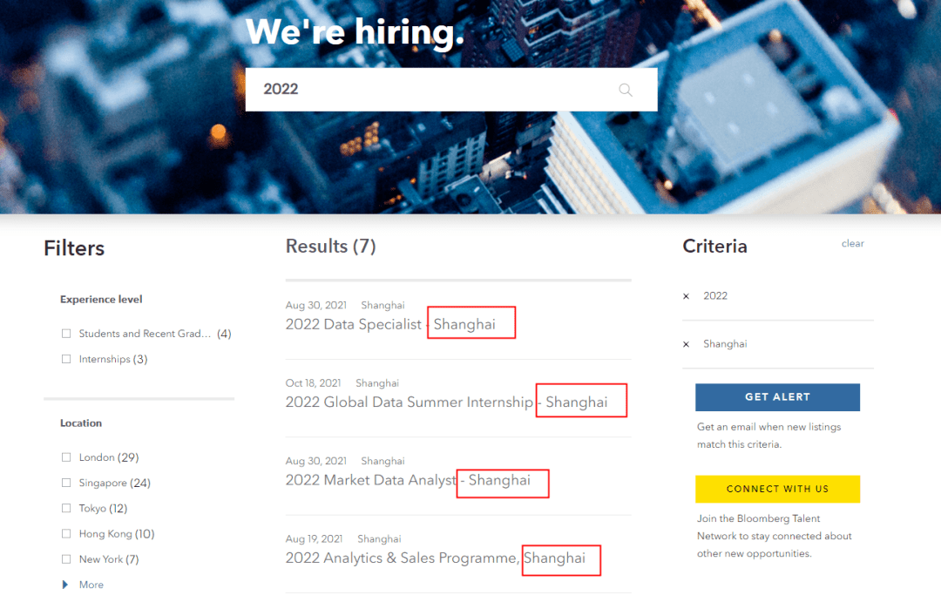
Task: Enable the Internships experience filter
Action: (x=66, y=359)
